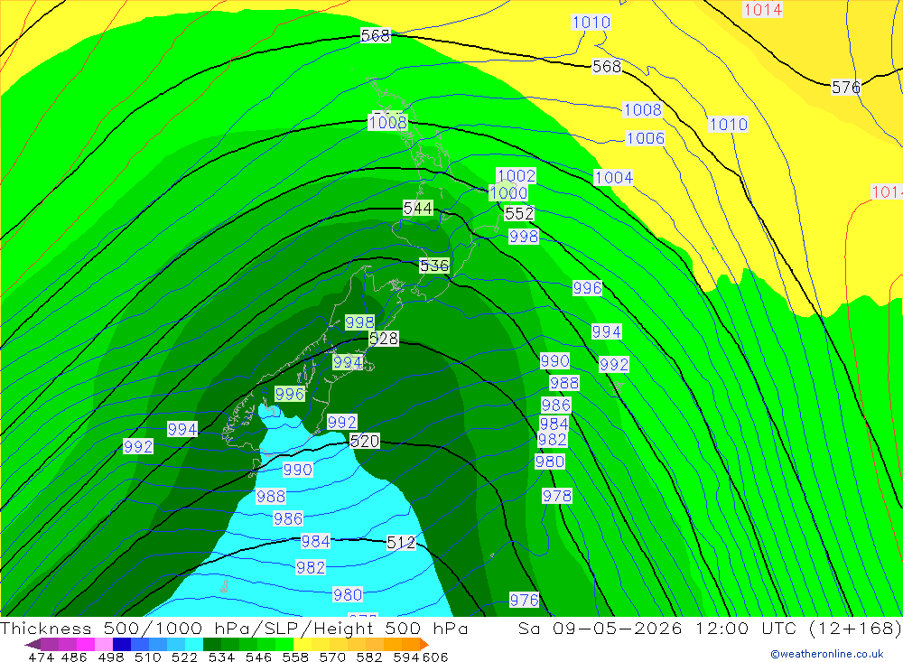Click the black '544' height contour label

click(417, 208)
